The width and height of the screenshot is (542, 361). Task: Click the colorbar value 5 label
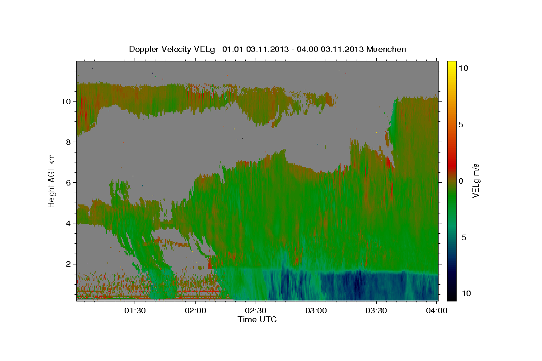(x=461, y=125)
